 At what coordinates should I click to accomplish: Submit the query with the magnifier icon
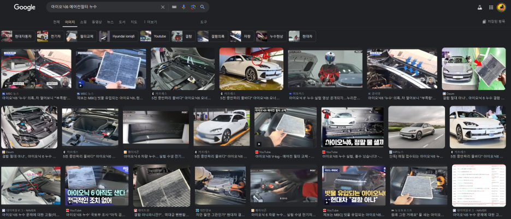tap(203, 7)
